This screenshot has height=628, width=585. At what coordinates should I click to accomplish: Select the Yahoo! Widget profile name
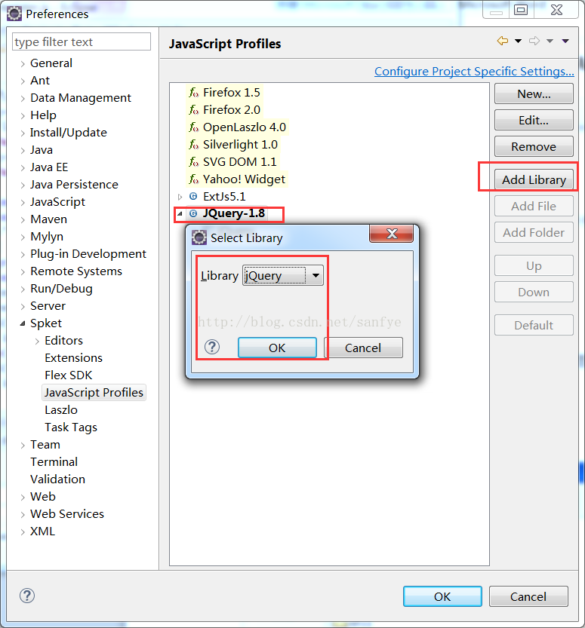tap(244, 179)
